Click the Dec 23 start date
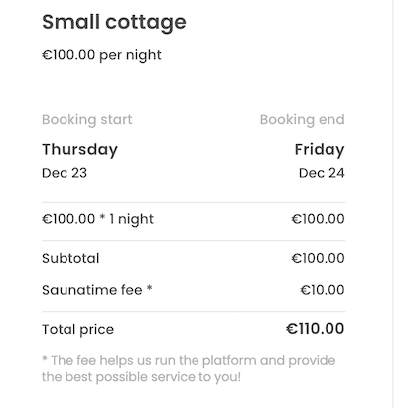 coord(65,173)
